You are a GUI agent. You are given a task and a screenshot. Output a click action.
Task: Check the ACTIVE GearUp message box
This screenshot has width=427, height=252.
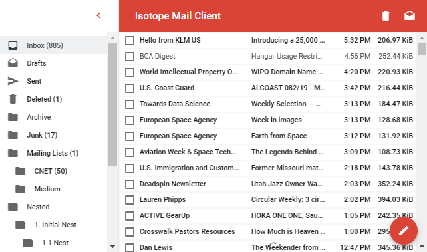pyautogui.click(x=130, y=216)
